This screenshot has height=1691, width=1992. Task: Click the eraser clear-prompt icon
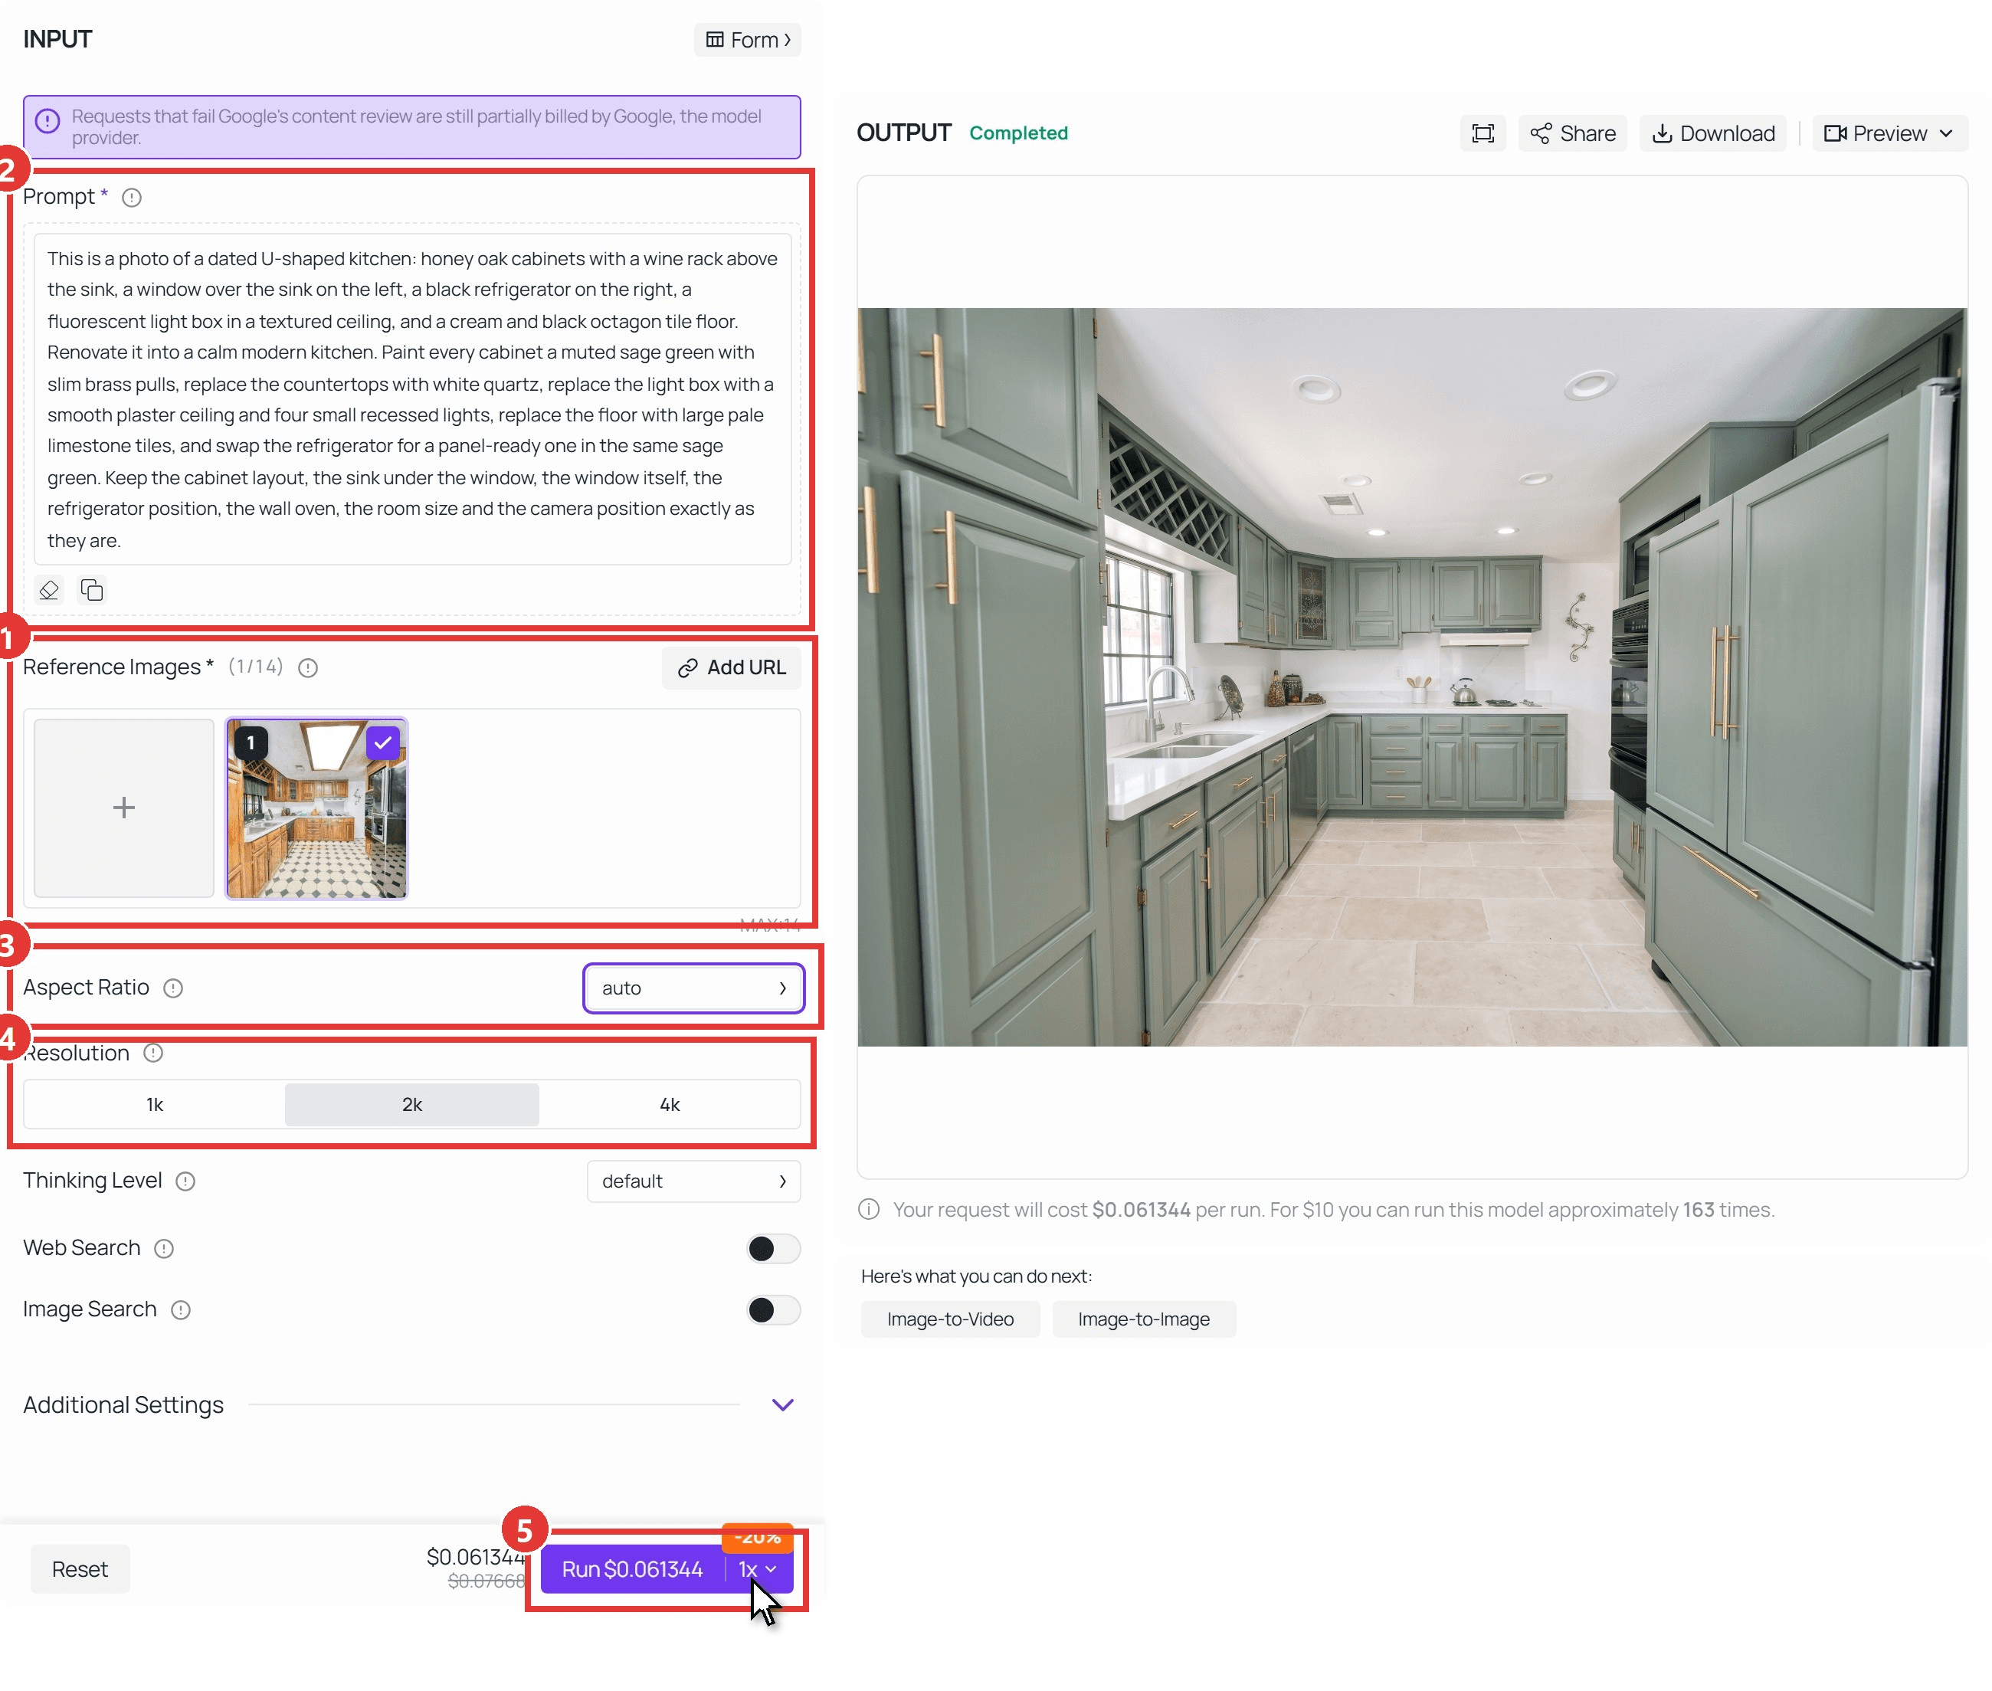click(x=49, y=589)
